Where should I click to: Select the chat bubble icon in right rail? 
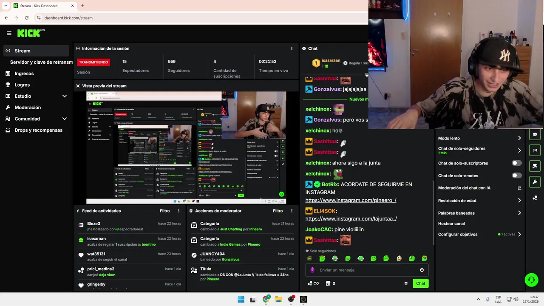pos(535,134)
